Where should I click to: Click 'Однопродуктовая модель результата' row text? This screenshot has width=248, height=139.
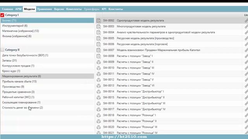(x=140, y=20)
